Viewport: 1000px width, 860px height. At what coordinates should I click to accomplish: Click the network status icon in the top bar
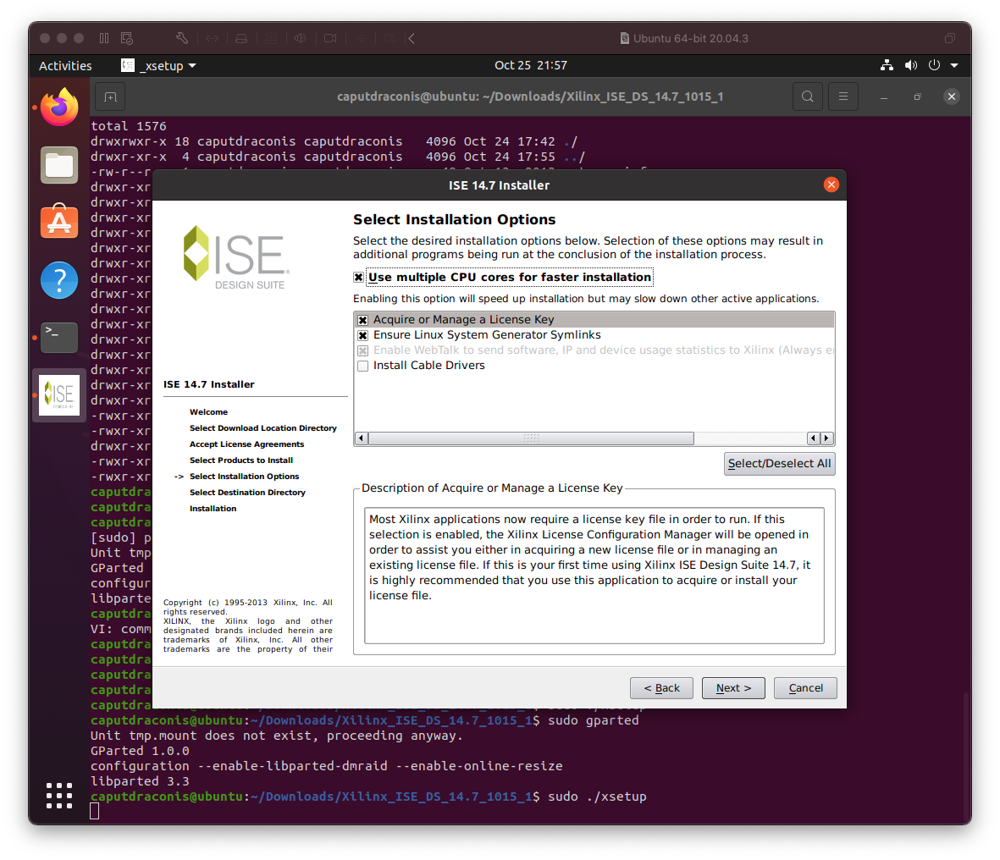point(887,65)
